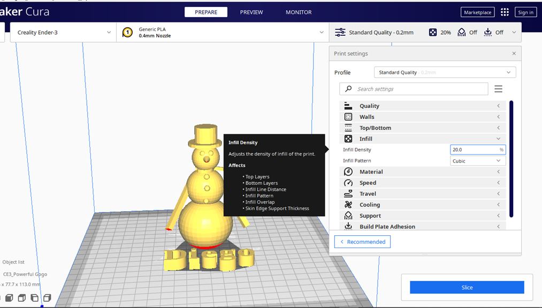542x308 pixels.
Task: Collapse the print settings header chevron
Action: point(514,32)
